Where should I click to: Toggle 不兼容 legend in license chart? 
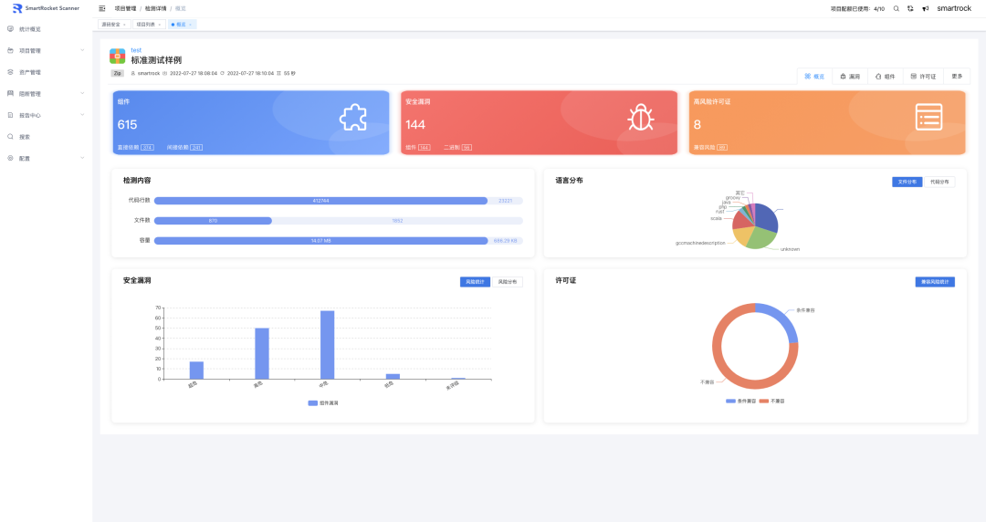tap(773, 401)
